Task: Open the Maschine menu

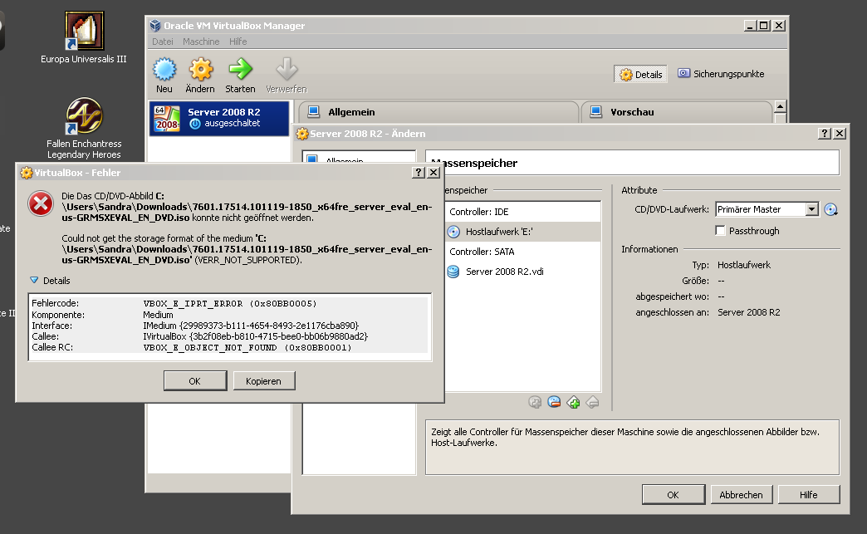Action: click(201, 42)
